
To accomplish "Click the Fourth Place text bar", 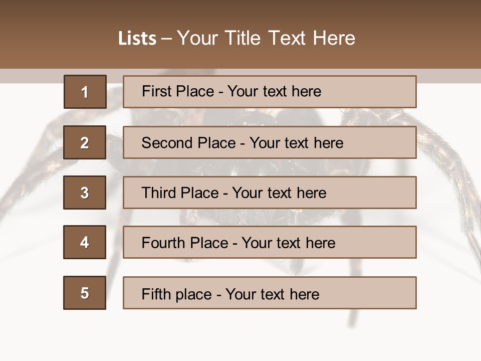I will coord(270,242).
